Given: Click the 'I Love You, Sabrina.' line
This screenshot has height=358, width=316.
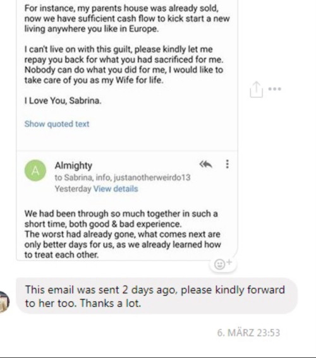Looking at the screenshot, I should [63, 100].
